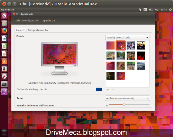Select the mountain river forest wallpaper
The height and width of the screenshot is (137, 173).
pyautogui.click(x=121, y=56)
